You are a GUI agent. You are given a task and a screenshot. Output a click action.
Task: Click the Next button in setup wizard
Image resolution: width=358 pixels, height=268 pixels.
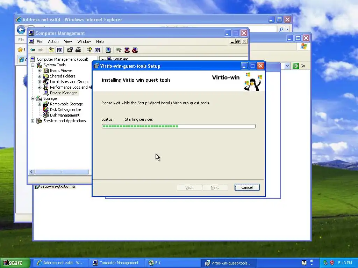[215, 187]
